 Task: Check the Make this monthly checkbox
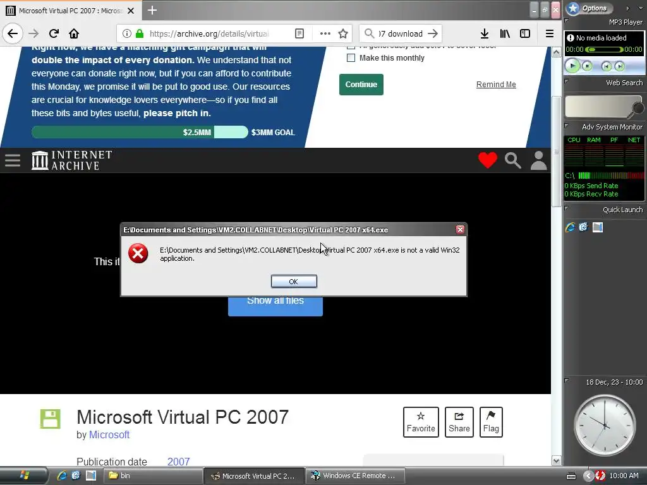(x=351, y=57)
